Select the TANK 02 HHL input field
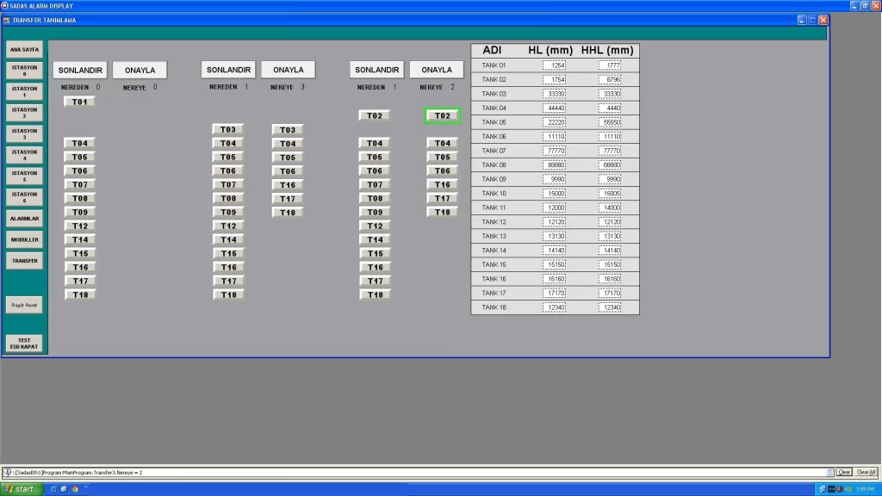 pos(609,79)
